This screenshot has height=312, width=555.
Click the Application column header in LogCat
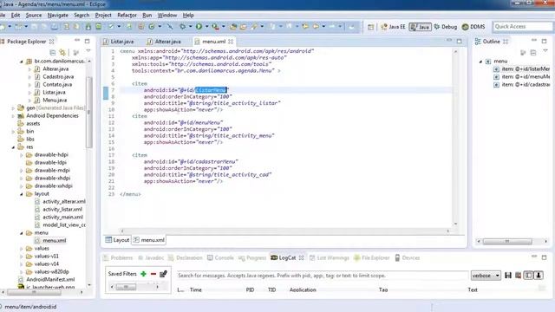coord(303,289)
